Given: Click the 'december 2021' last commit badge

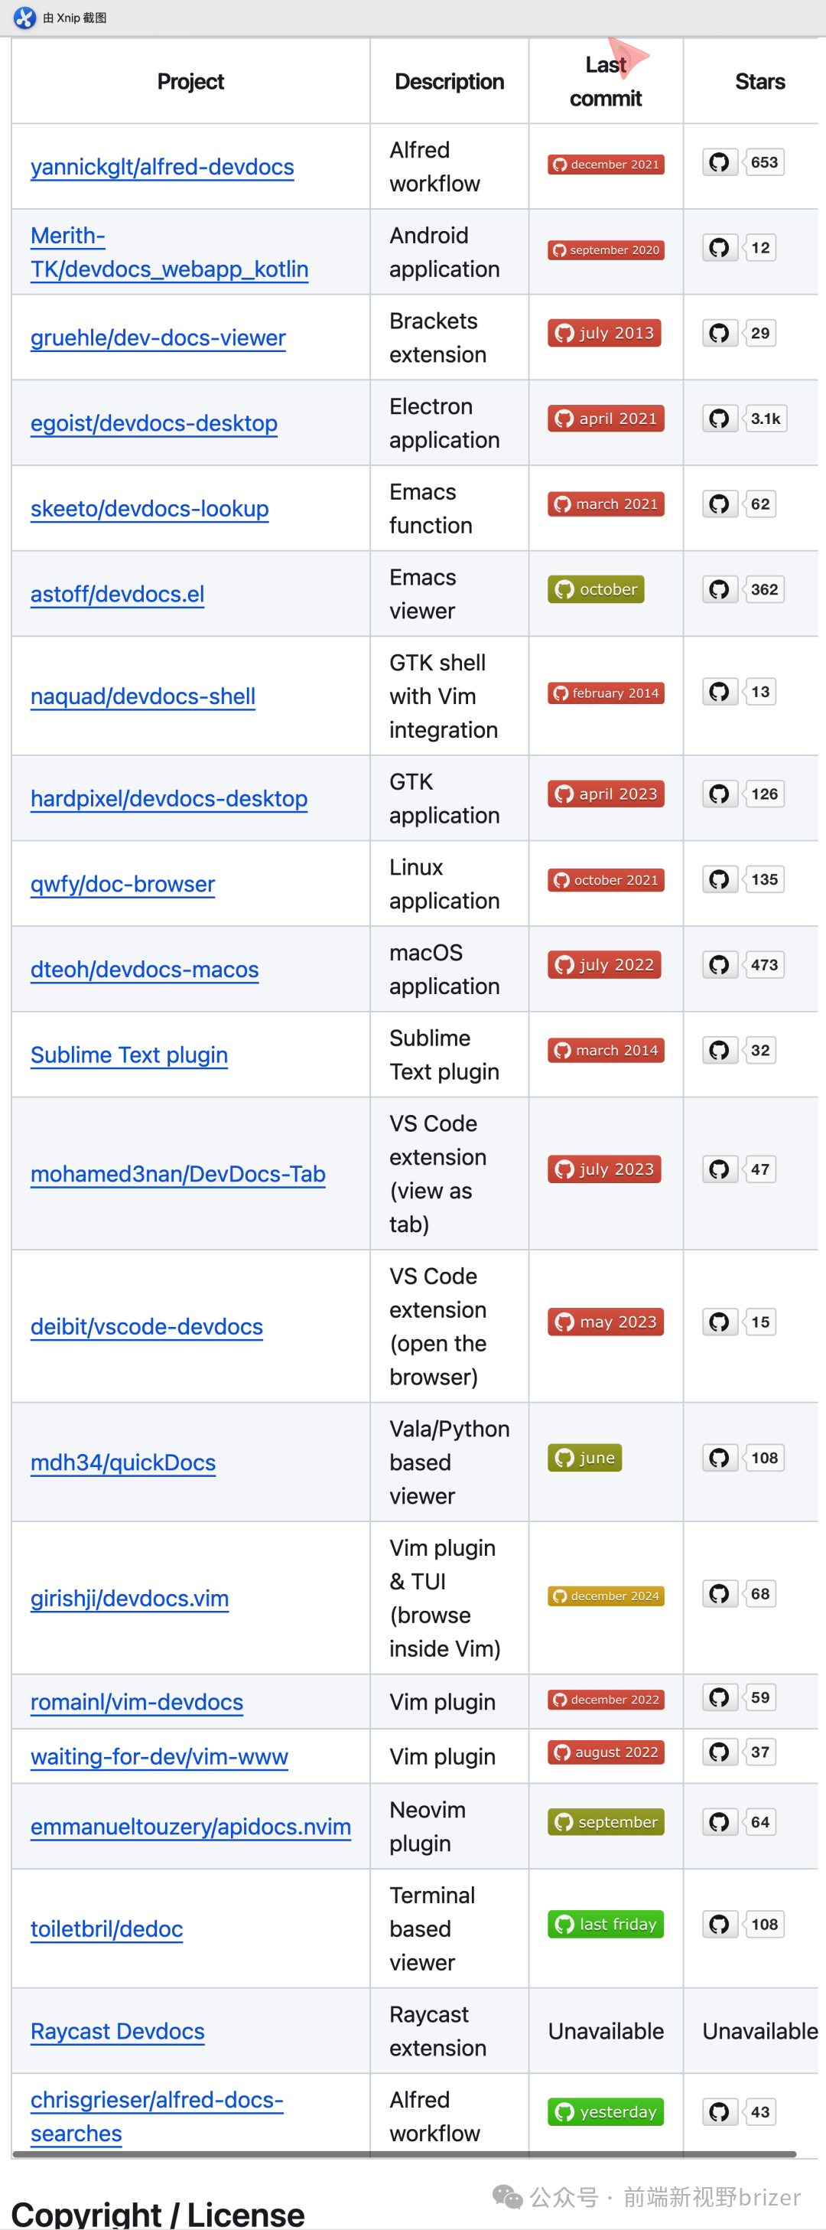Looking at the screenshot, I should pos(606,165).
